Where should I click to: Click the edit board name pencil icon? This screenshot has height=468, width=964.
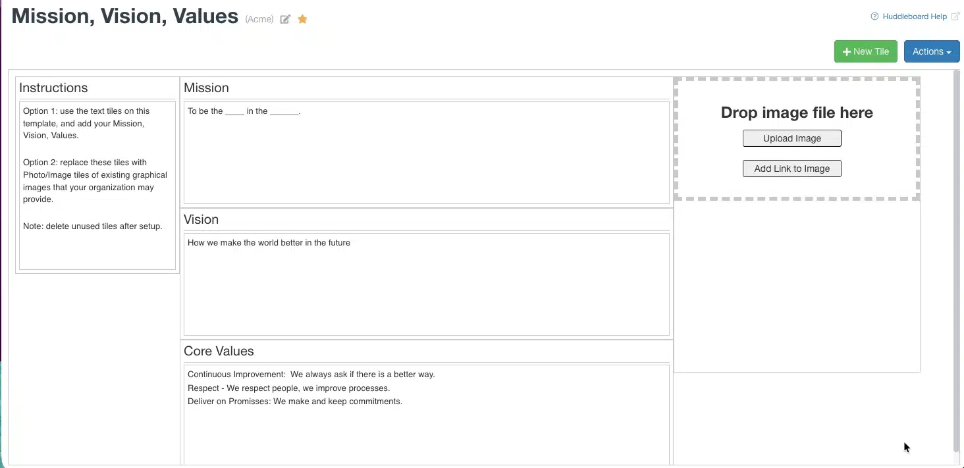pyautogui.click(x=285, y=19)
